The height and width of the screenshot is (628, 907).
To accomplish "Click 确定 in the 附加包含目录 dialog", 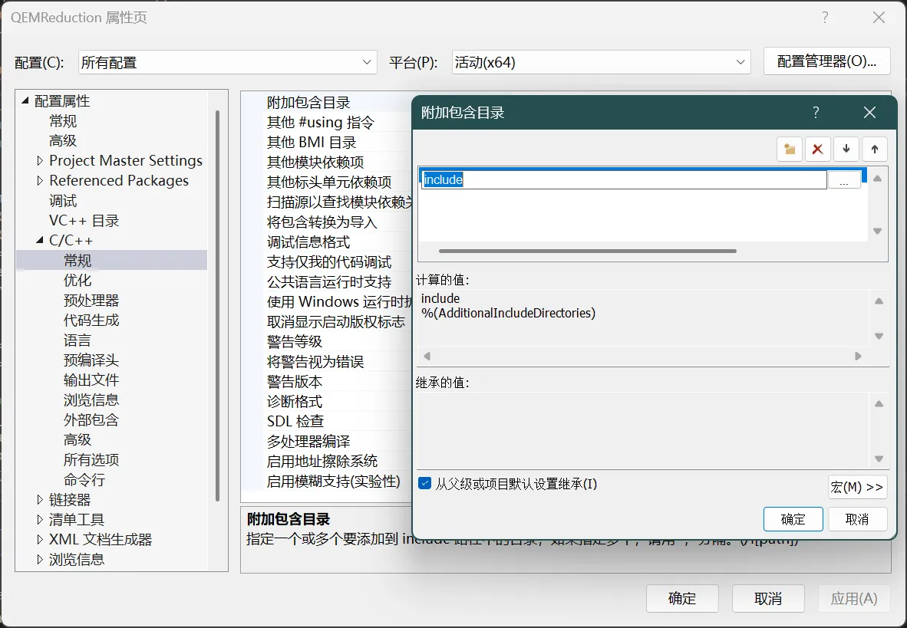I will [793, 519].
